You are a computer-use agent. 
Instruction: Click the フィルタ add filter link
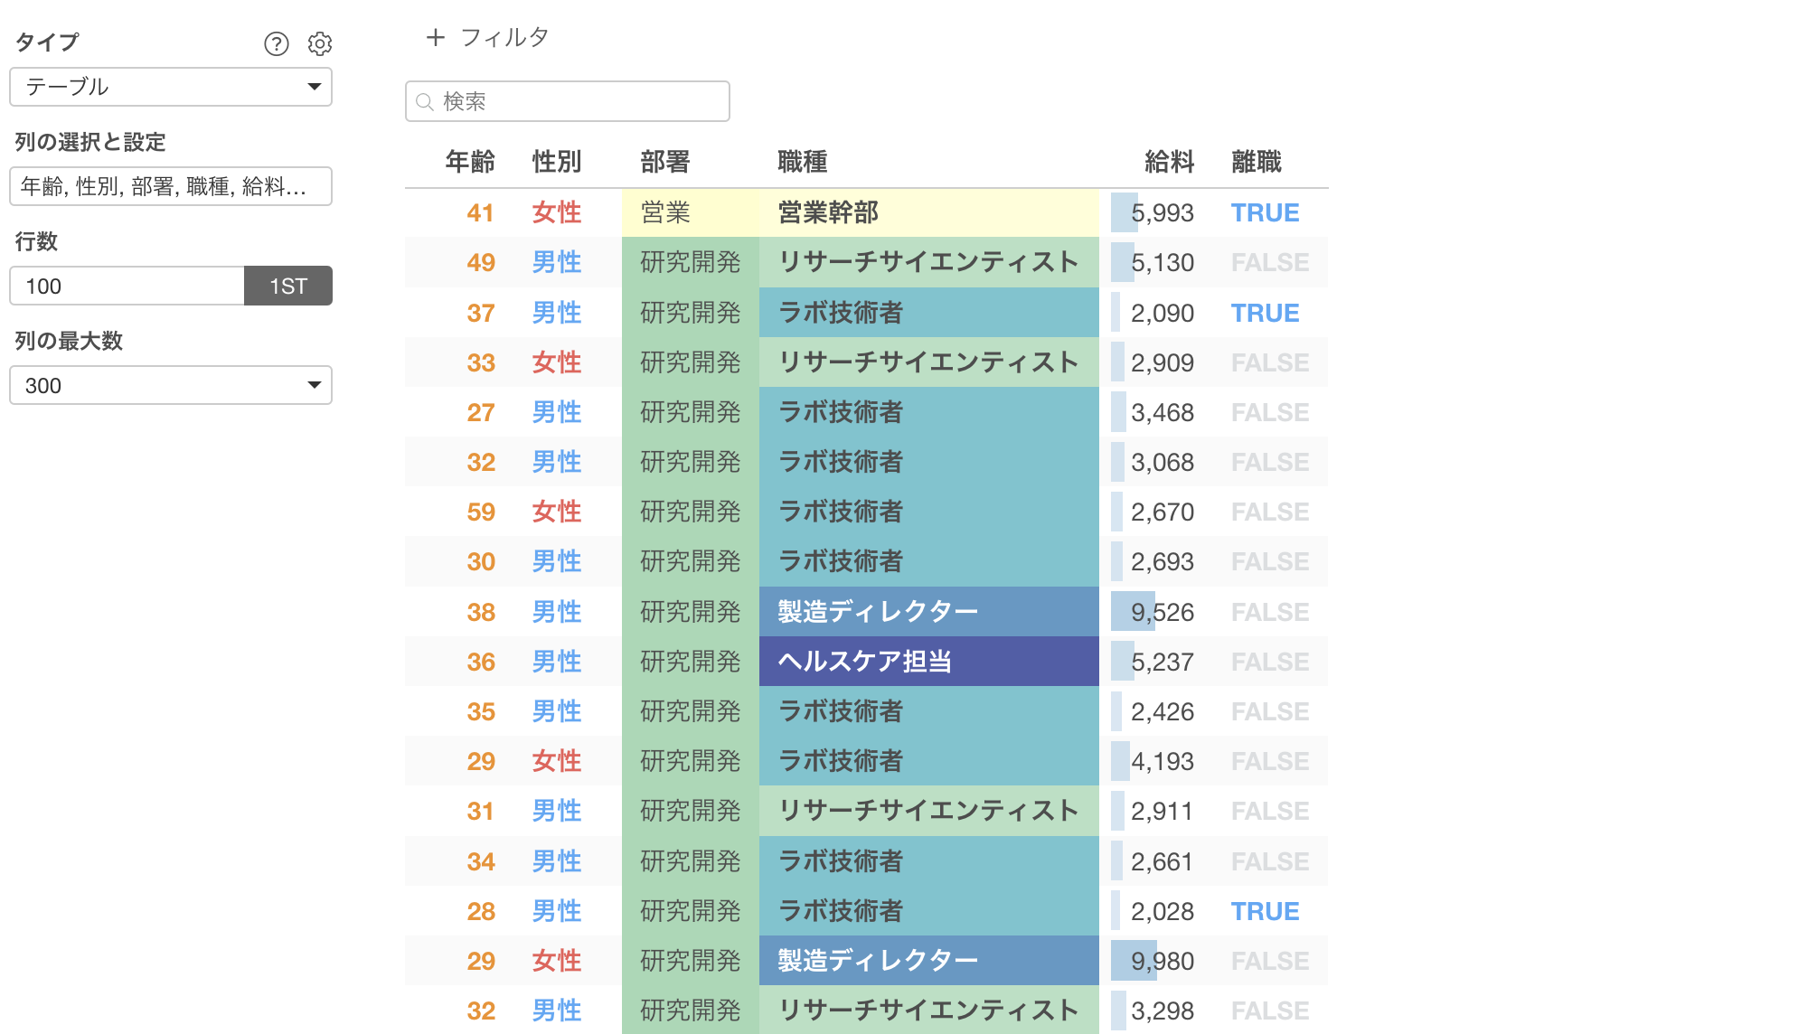pyautogui.click(x=504, y=37)
